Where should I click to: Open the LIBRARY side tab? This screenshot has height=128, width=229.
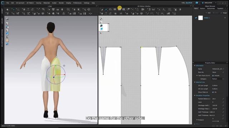(2, 11)
